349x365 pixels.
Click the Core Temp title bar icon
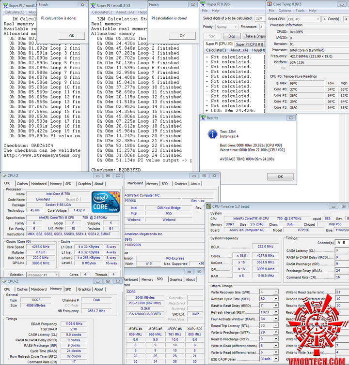point(270,4)
